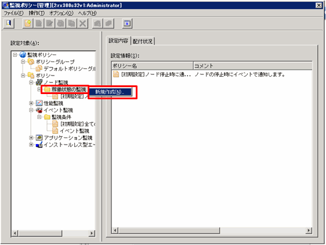Click the 稼働状態の監視 folder icon
Image resolution: width=326 pixels, height=245 pixels.
(47, 89)
